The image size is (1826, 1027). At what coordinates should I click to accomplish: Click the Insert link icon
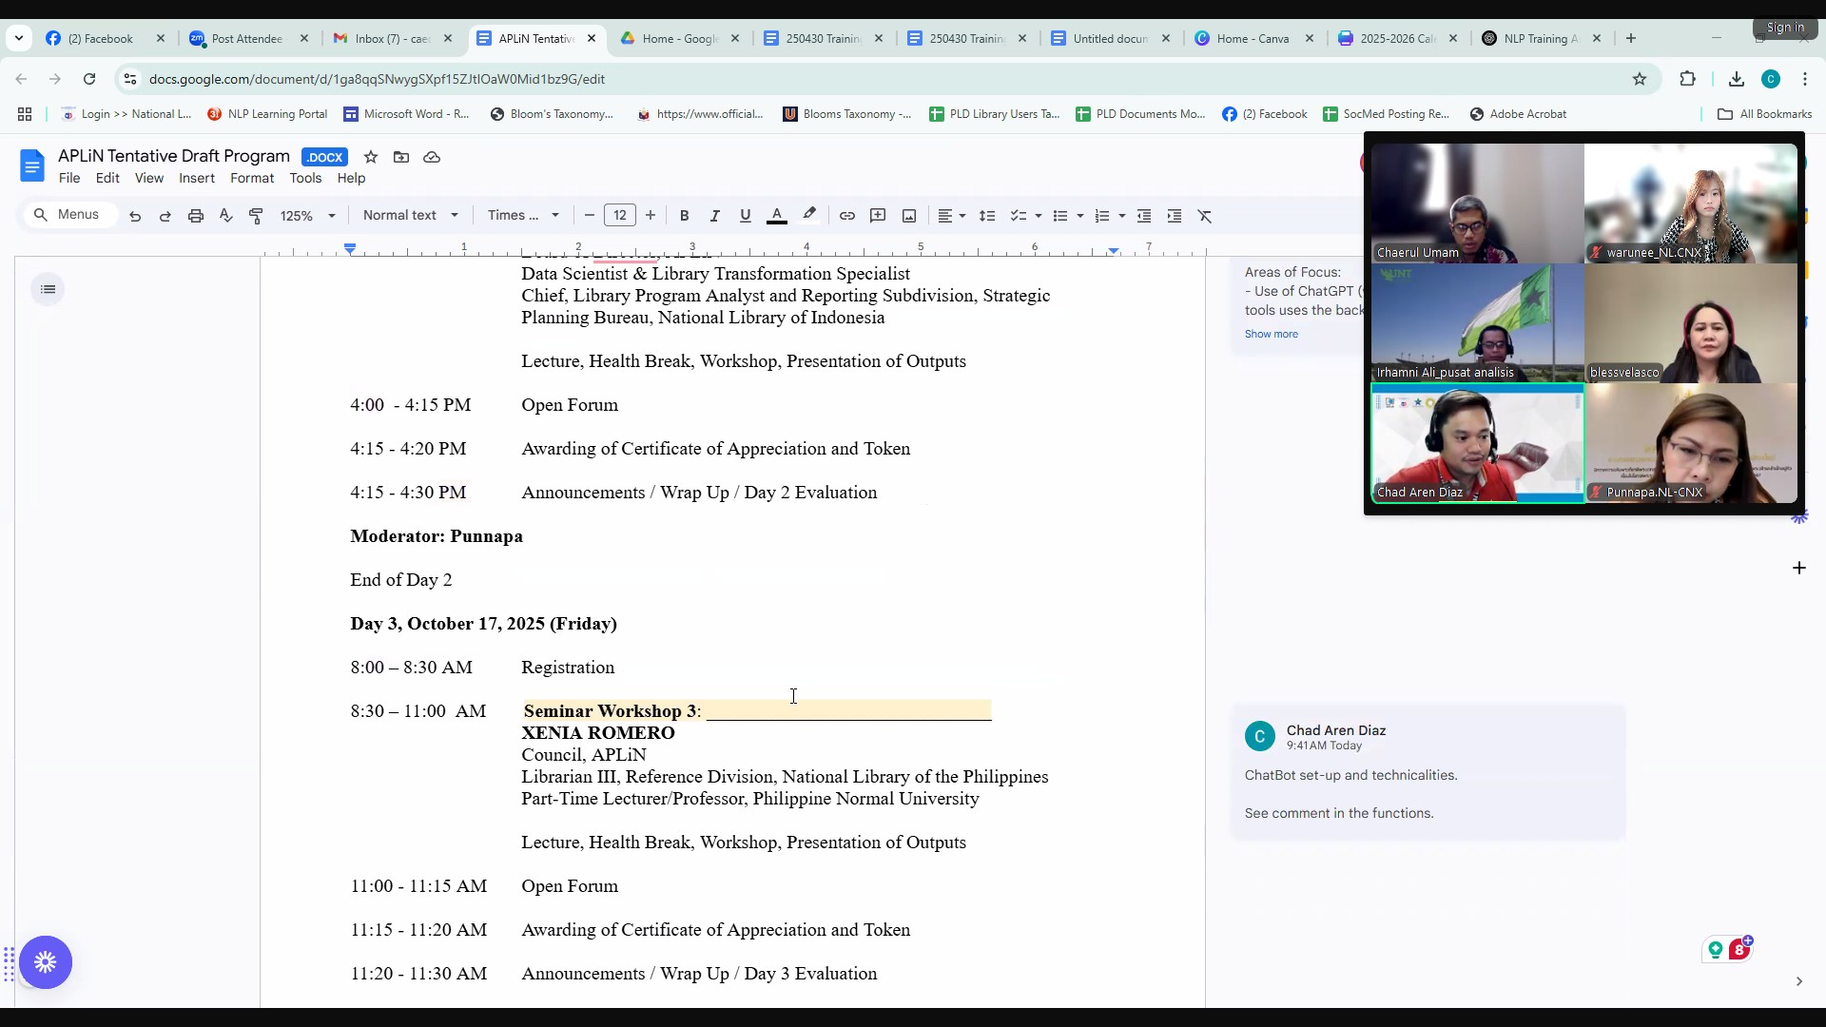[x=846, y=216]
